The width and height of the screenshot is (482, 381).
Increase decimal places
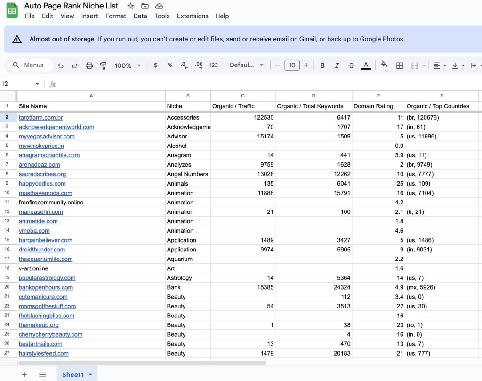199,65
